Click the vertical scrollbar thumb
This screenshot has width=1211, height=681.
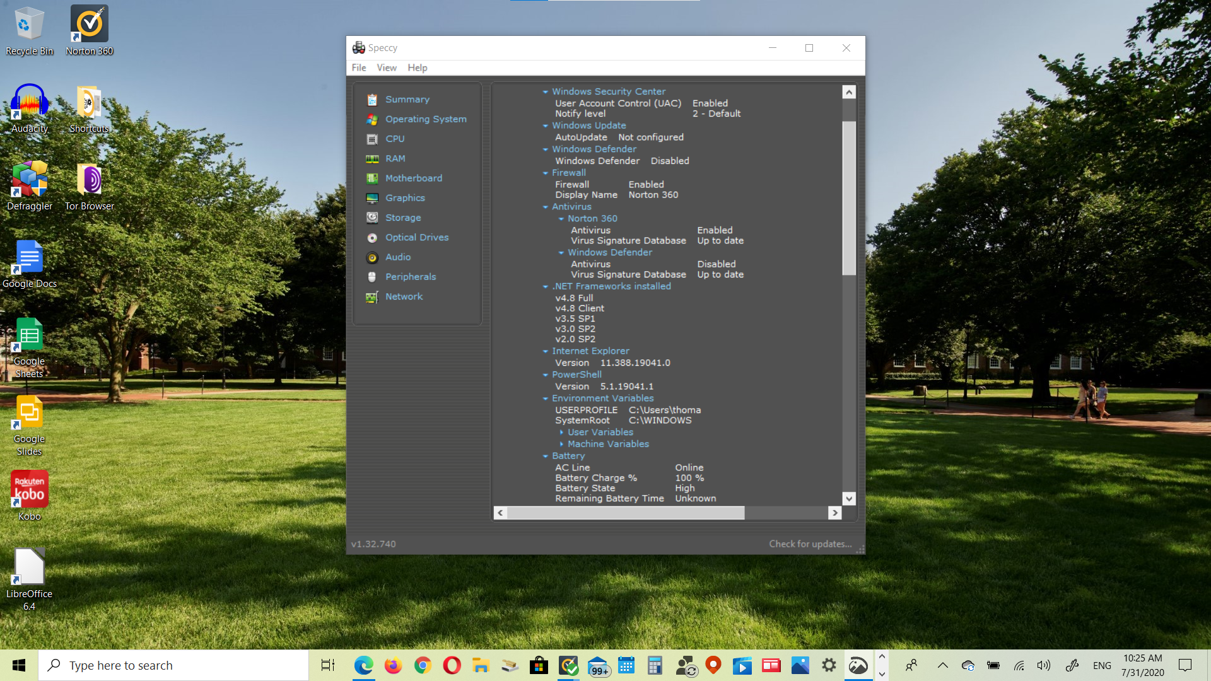coord(849,199)
